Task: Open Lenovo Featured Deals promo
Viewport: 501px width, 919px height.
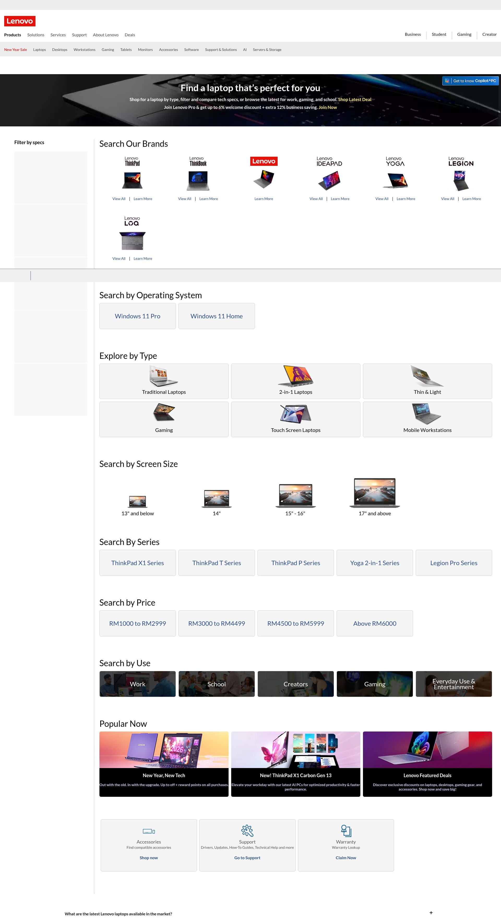Action: 427,764
